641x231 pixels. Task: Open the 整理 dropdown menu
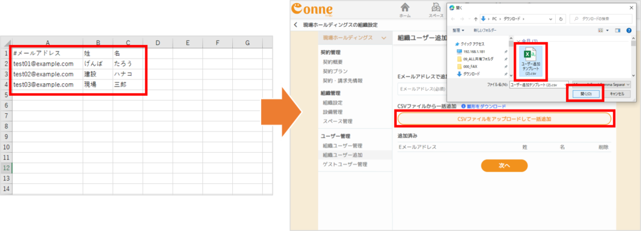point(458,30)
